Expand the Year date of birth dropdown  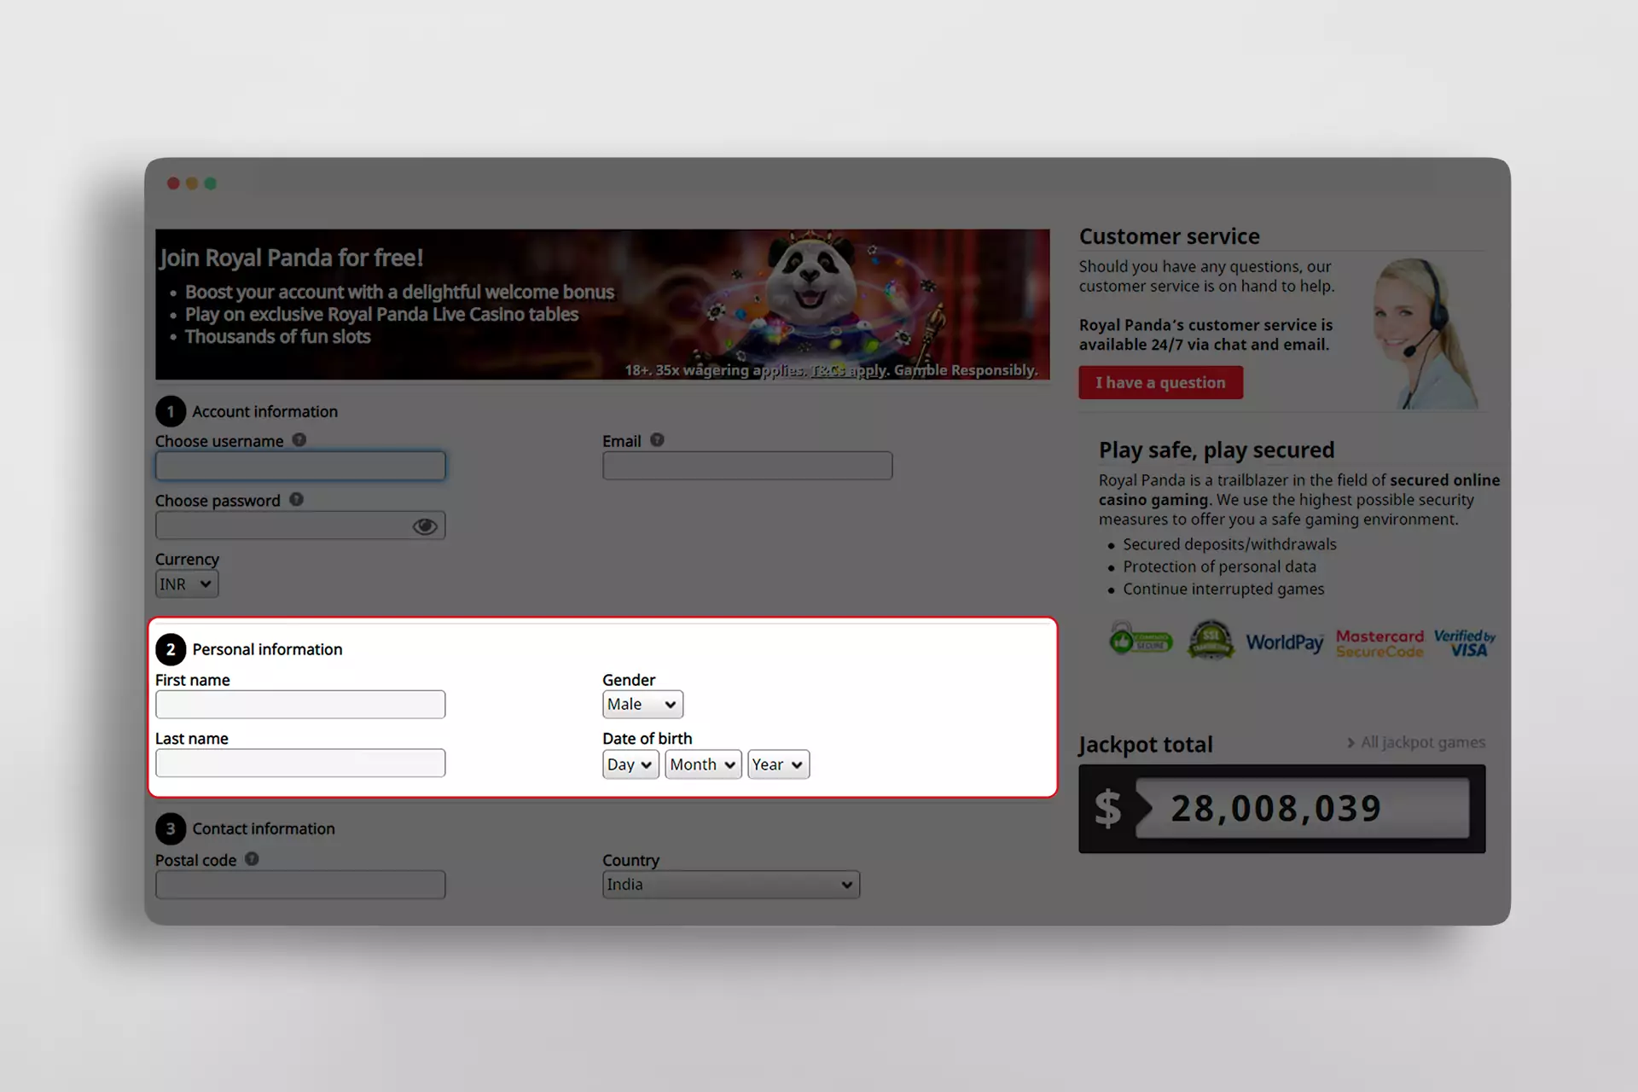coord(775,764)
